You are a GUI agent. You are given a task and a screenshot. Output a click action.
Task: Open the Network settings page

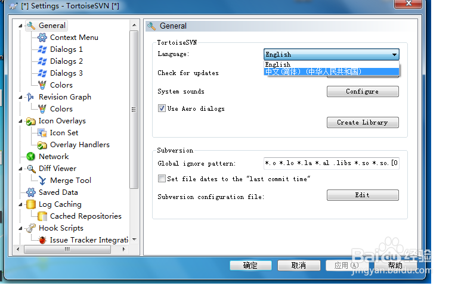tap(54, 157)
